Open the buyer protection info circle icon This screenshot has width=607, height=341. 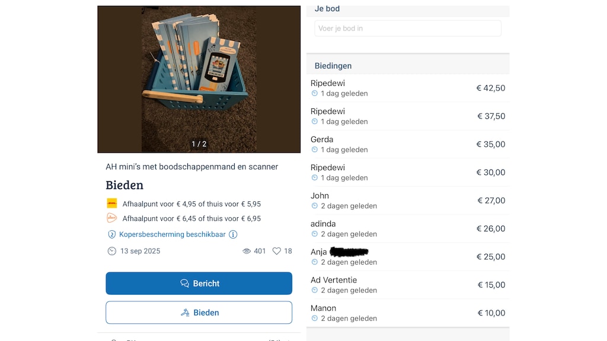[233, 234]
